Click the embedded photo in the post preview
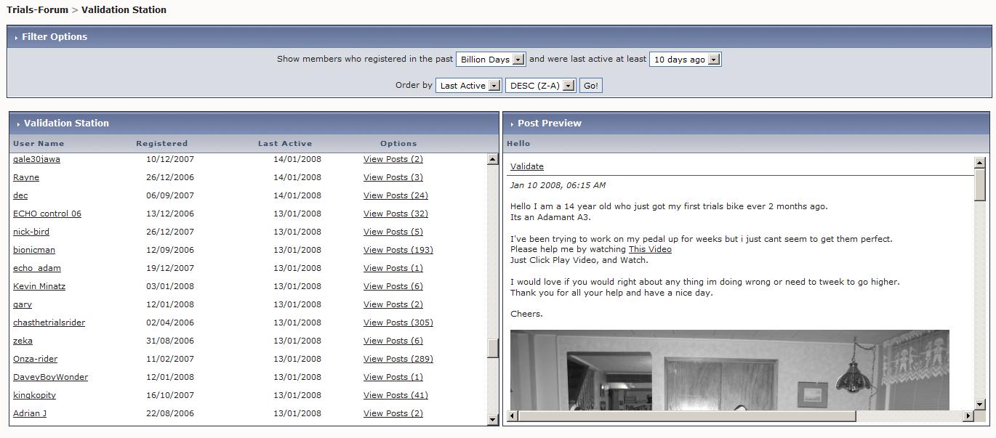The width and height of the screenshot is (996, 438). [x=729, y=370]
